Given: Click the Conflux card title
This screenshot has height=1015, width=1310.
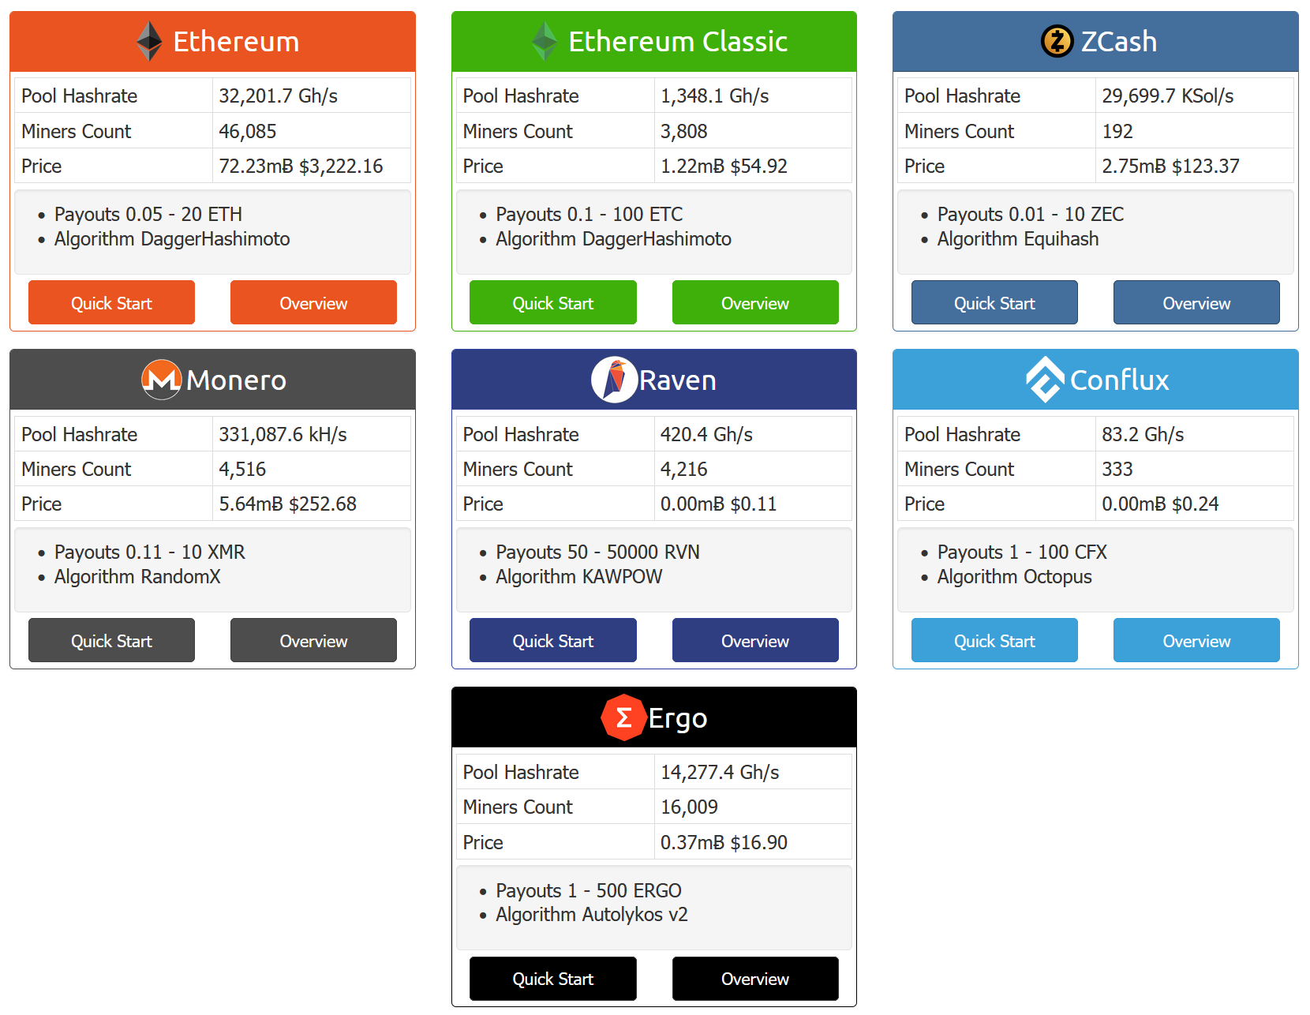Looking at the screenshot, I should point(1120,380).
